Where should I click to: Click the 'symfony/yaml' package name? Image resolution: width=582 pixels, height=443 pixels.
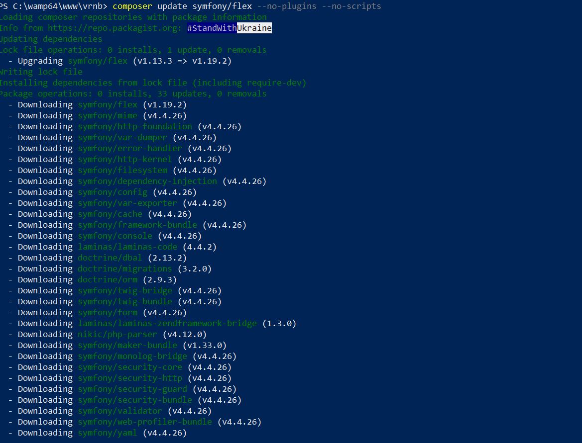pos(108,433)
